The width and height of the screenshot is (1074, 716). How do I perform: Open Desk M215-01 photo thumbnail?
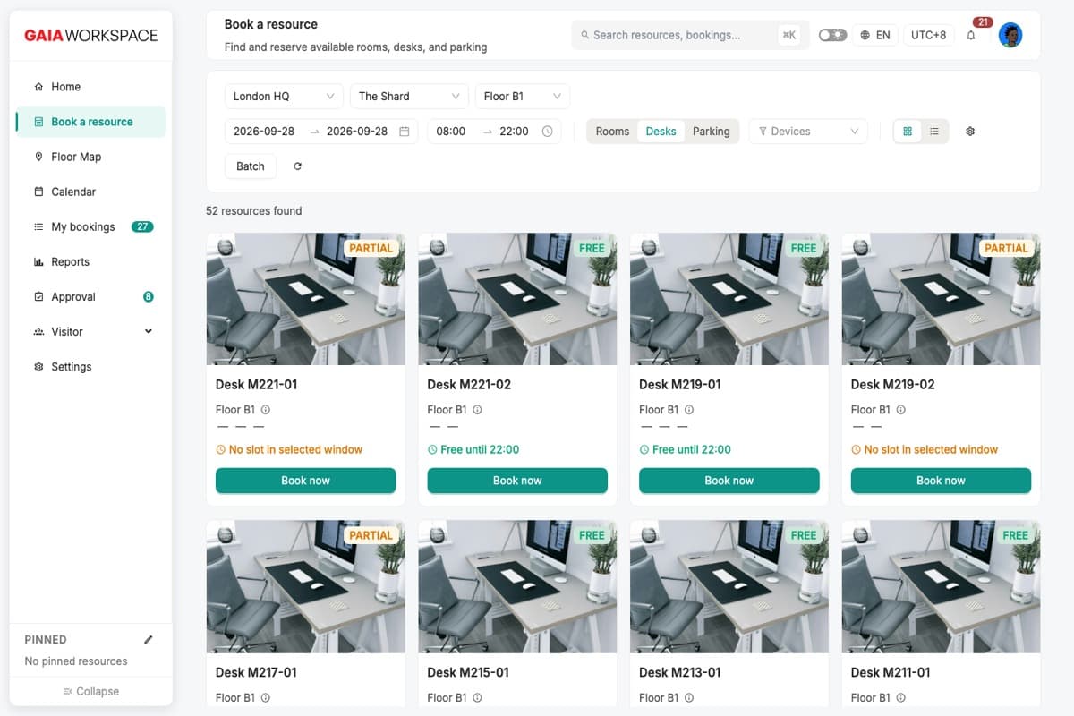coord(517,587)
